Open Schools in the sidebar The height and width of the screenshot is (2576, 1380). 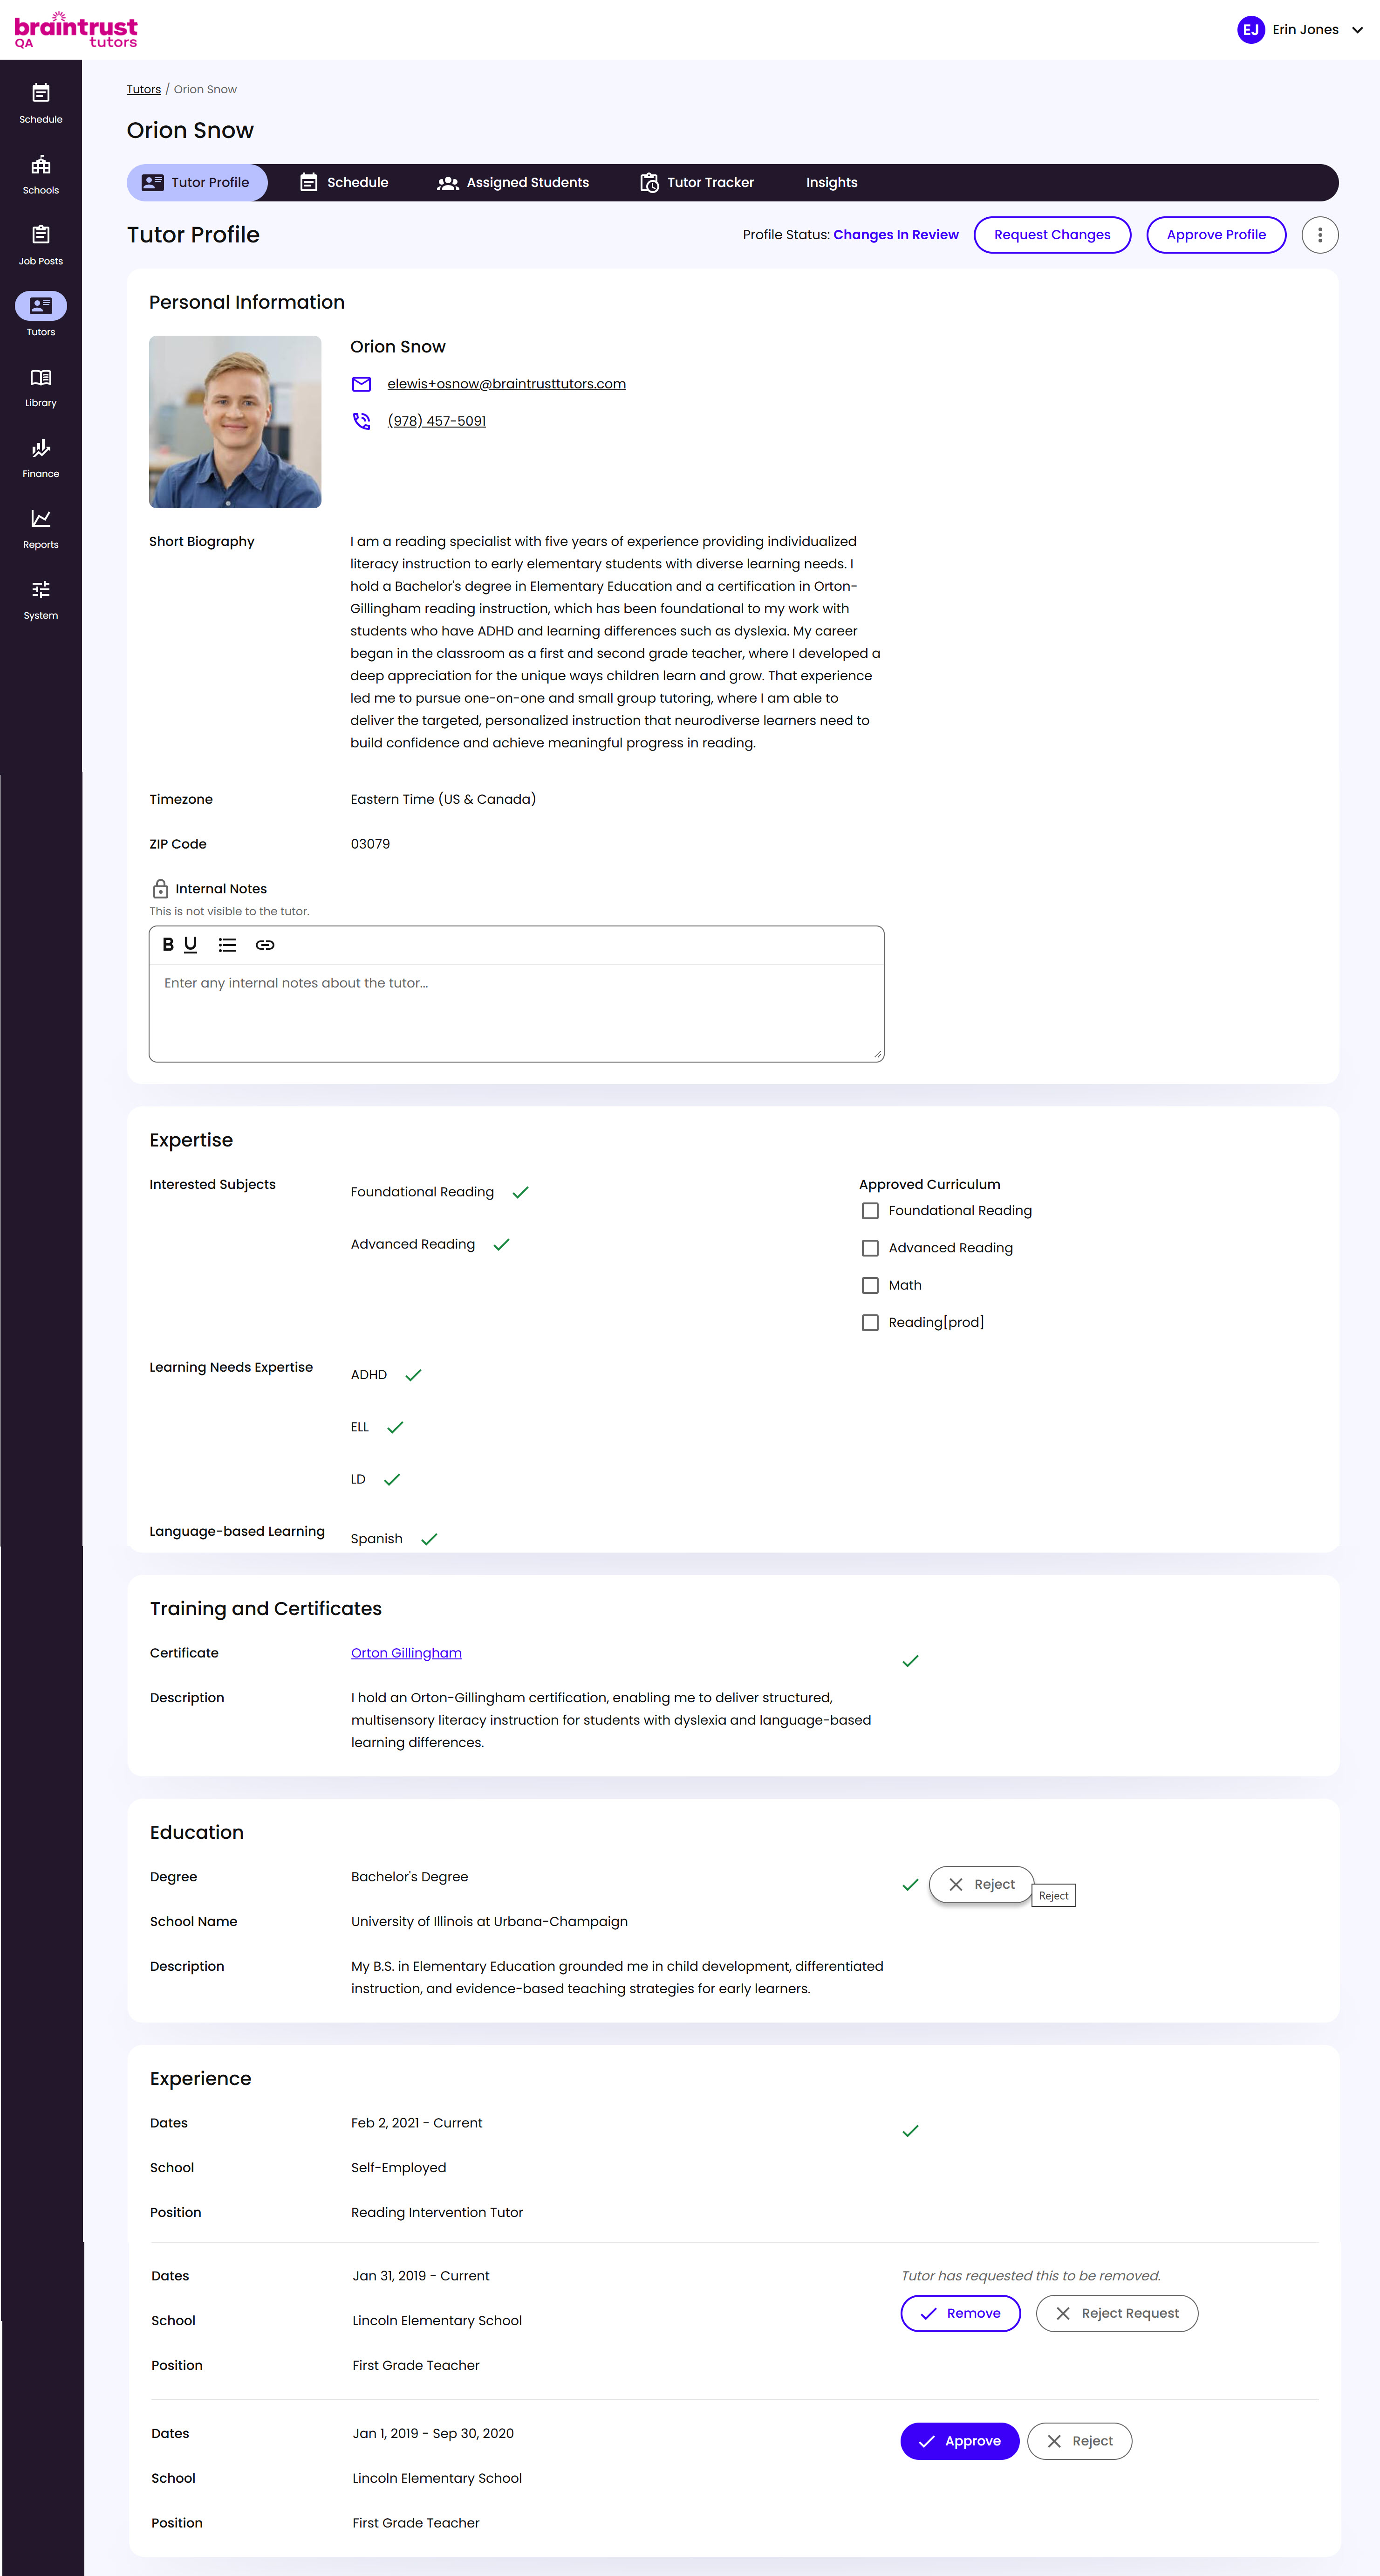click(x=41, y=175)
